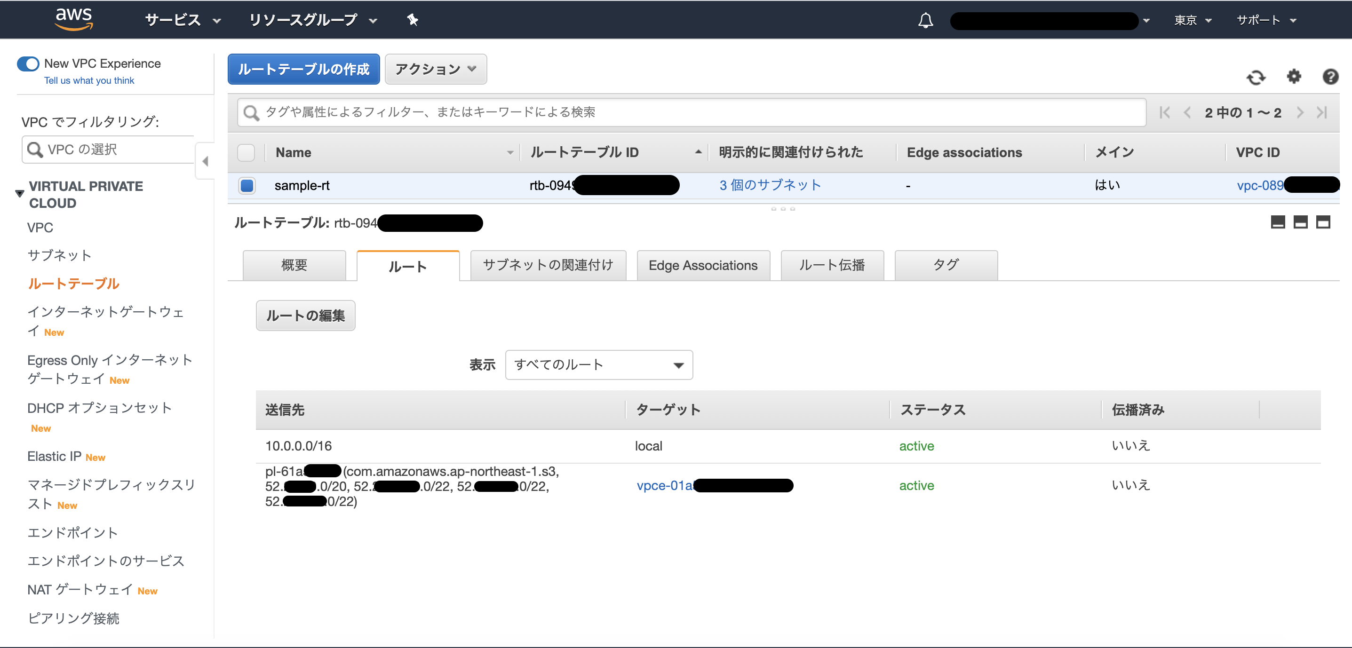The height and width of the screenshot is (648, 1352).
Task: Click the magnifier in the VPC selection box
Action: click(35, 150)
